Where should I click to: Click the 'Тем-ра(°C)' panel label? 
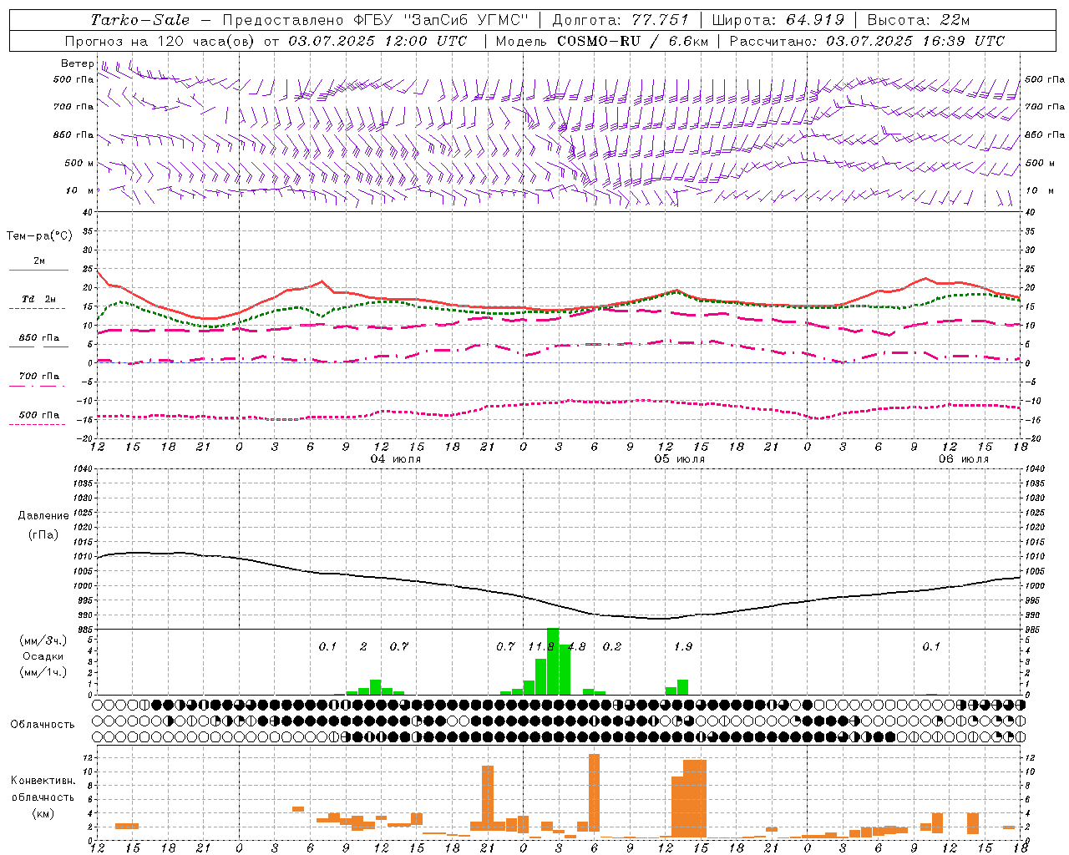pos(39,236)
